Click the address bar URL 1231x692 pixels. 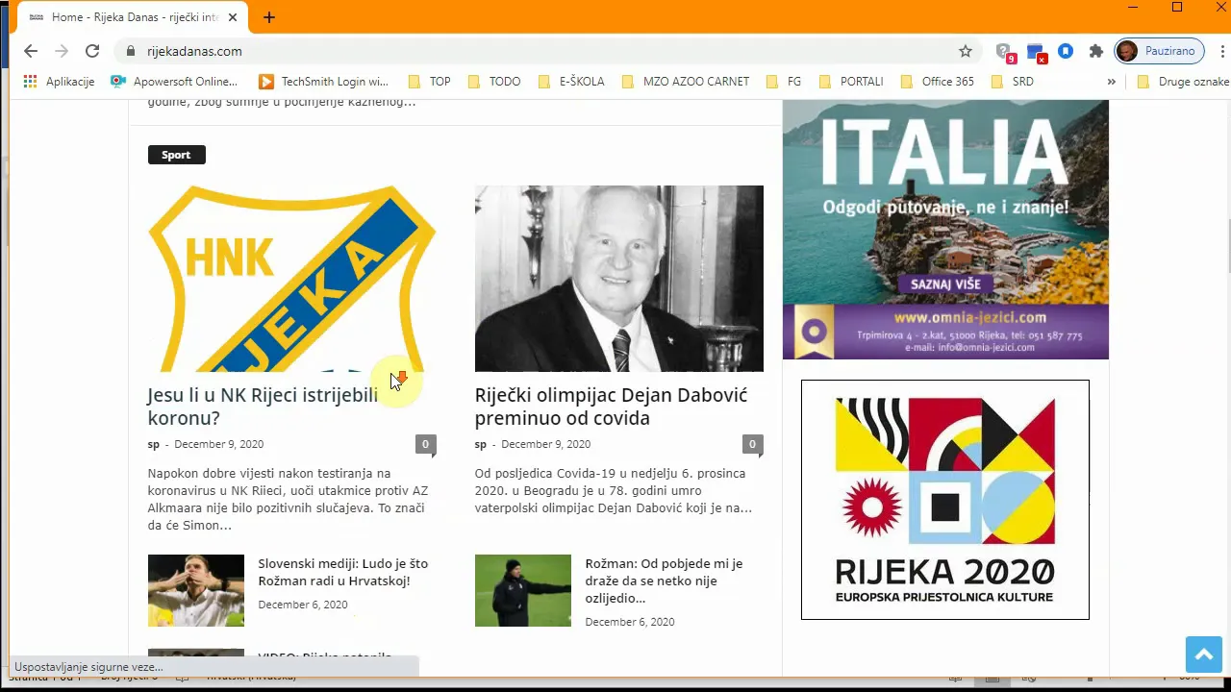(194, 51)
